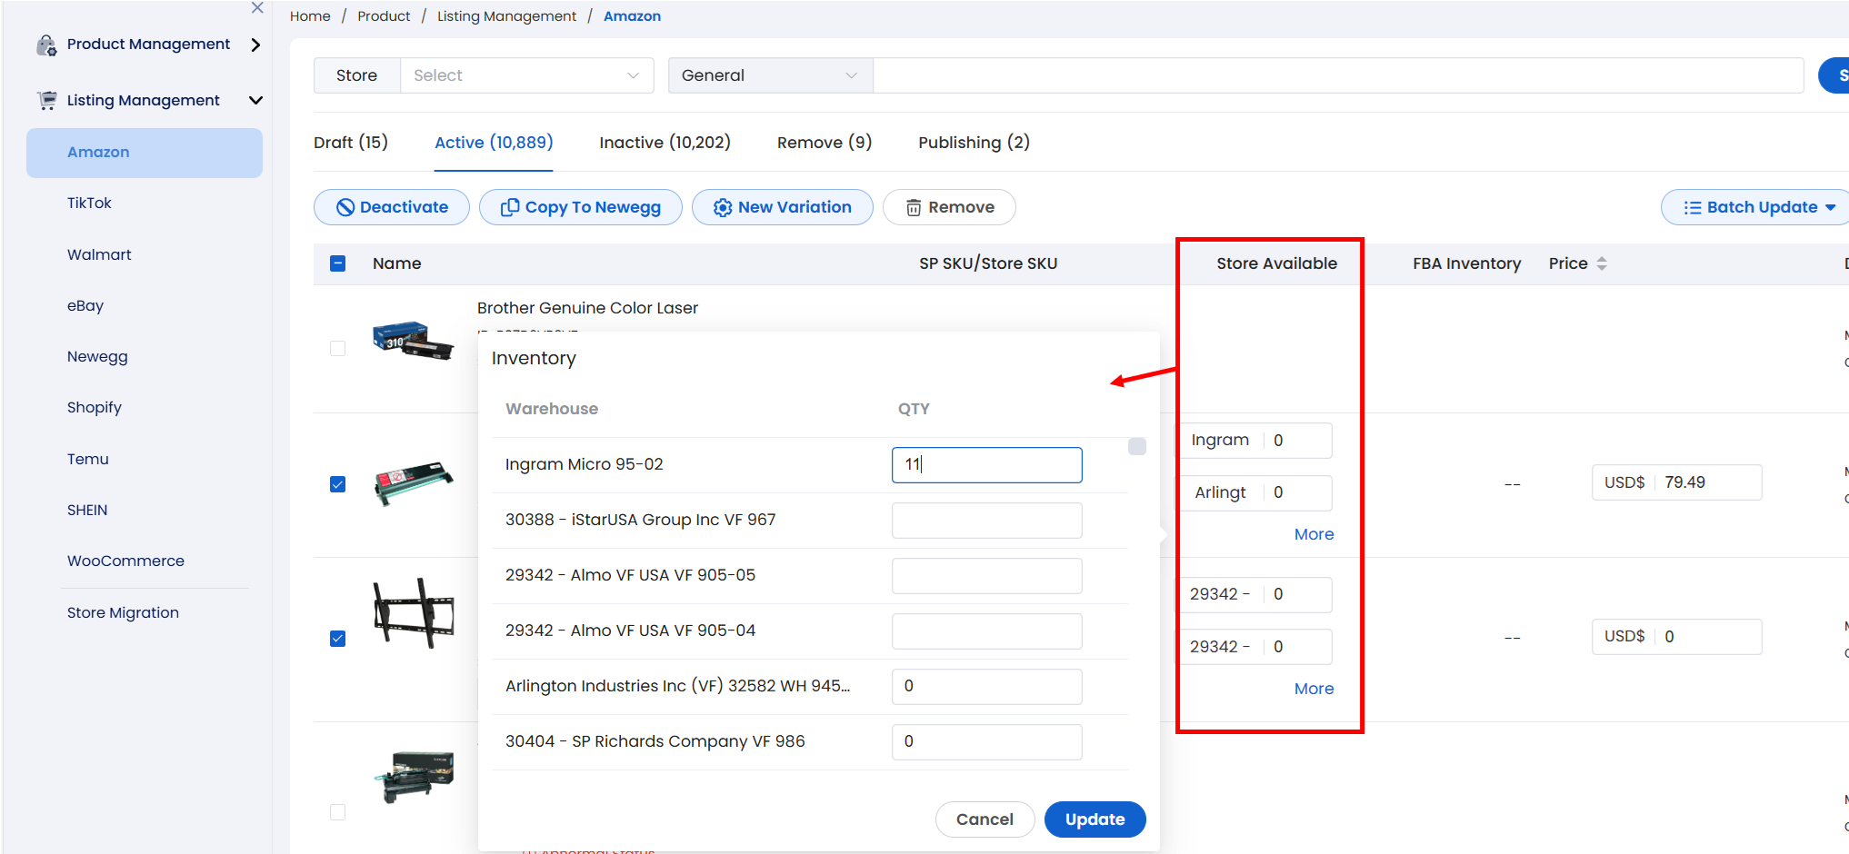Click the Remove trash button

click(949, 207)
